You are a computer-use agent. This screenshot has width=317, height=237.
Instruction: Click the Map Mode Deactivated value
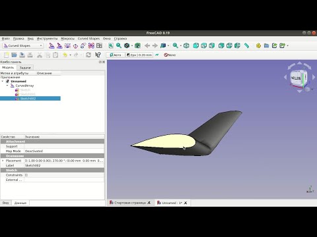click(x=64, y=151)
